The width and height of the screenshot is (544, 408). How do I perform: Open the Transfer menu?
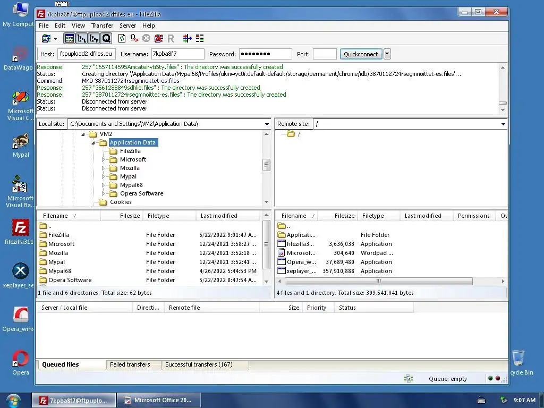pyautogui.click(x=103, y=25)
